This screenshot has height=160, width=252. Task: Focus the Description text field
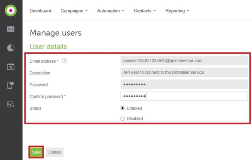pos(184,73)
